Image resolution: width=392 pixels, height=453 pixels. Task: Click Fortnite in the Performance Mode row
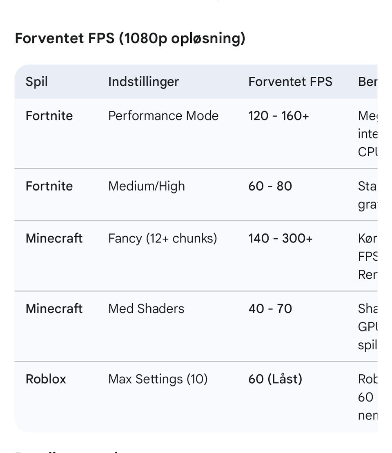tap(49, 116)
